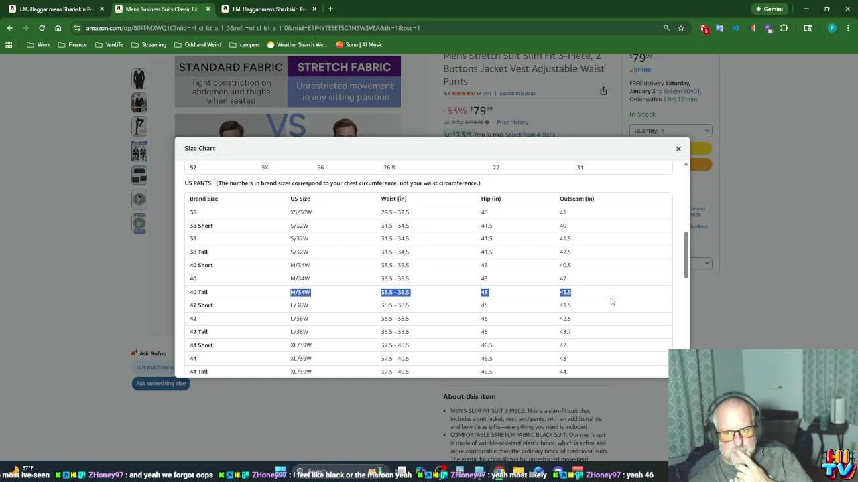Click the Stretch Fabric comparison image
Viewport: 858px width, 482px height.
[344, 82]
